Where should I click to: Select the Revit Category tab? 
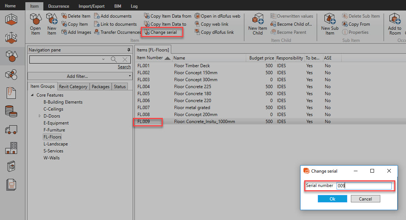tap(73, 87)
